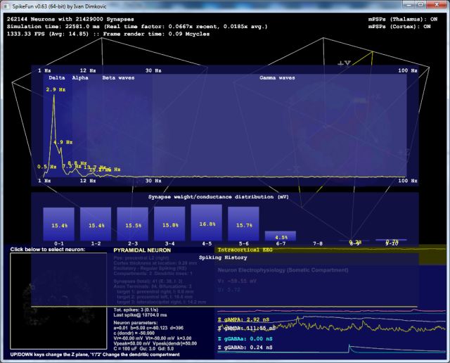Screen dimensions: 450x363
Task: Click the 262144 Neurons with 21429000 Synapses text
Action: pyautogui.click(x=70, y=19)
